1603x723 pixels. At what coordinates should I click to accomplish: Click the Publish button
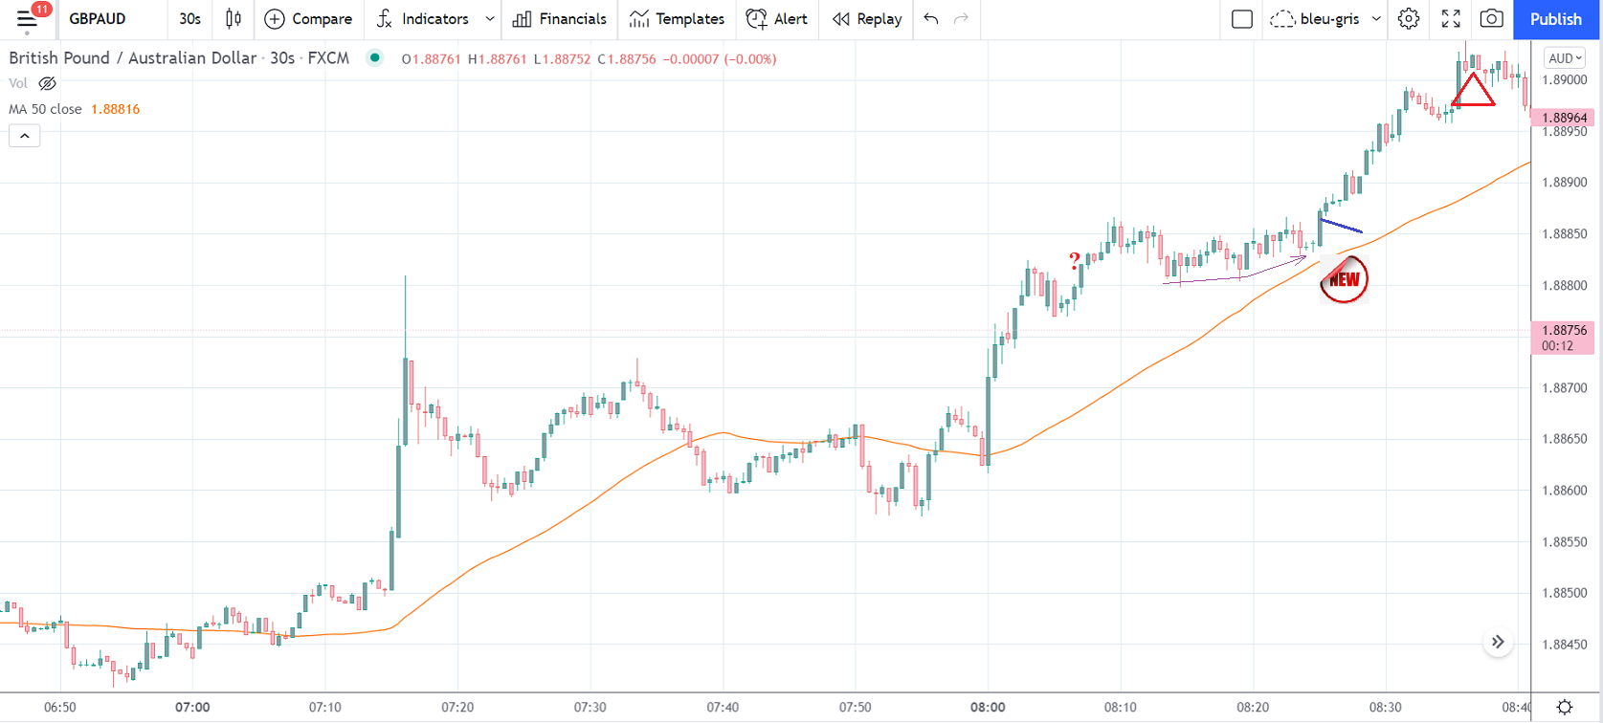point(1555,19)
